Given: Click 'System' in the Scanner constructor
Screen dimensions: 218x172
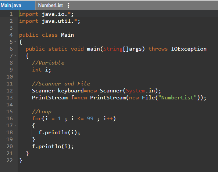Looking at the screenshot, I should click(x=136, y=91).
